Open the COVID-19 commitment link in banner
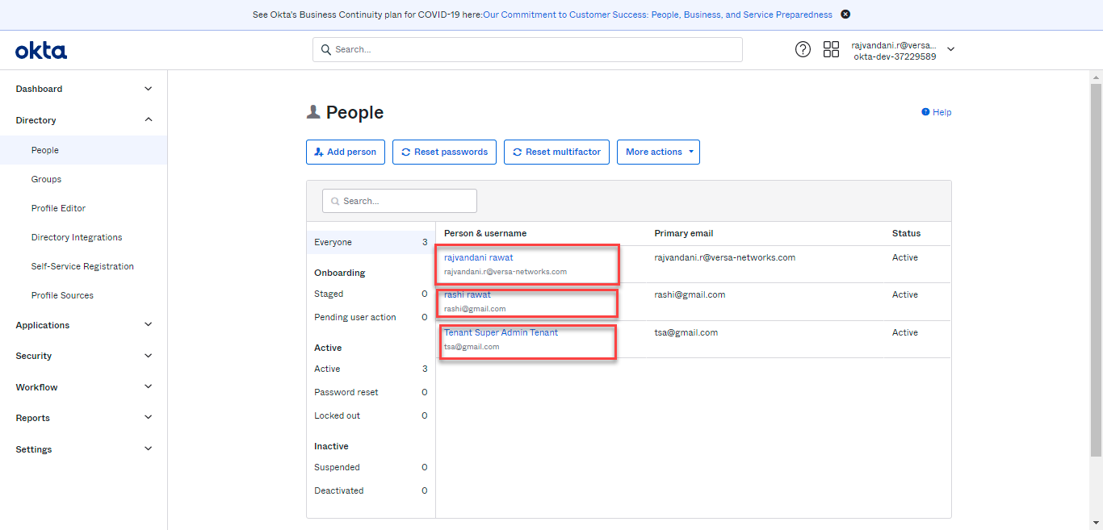This screenshot has width=1103, height=530. pyautogui.click(x=657, y=15)
